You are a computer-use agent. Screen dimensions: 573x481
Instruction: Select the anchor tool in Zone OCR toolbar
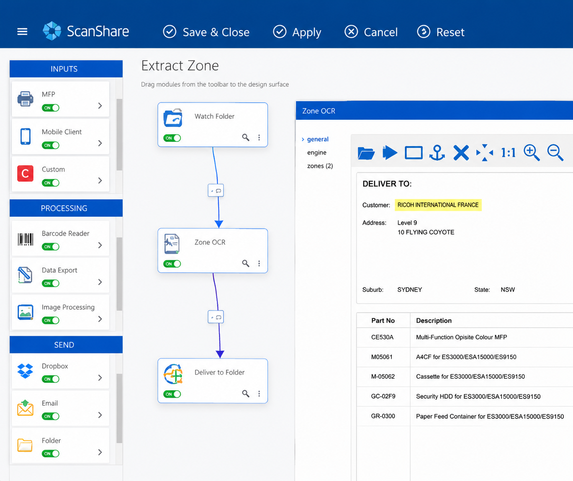[x=437, y=153]
